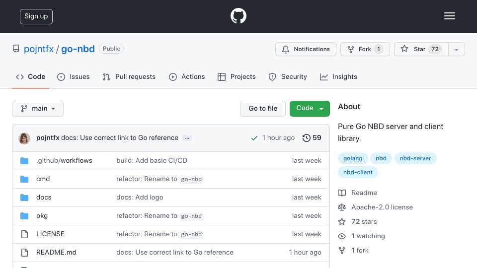Click the Notifications bell icon
Viewport: 477px width, 268px height.
tap(285, 49)
